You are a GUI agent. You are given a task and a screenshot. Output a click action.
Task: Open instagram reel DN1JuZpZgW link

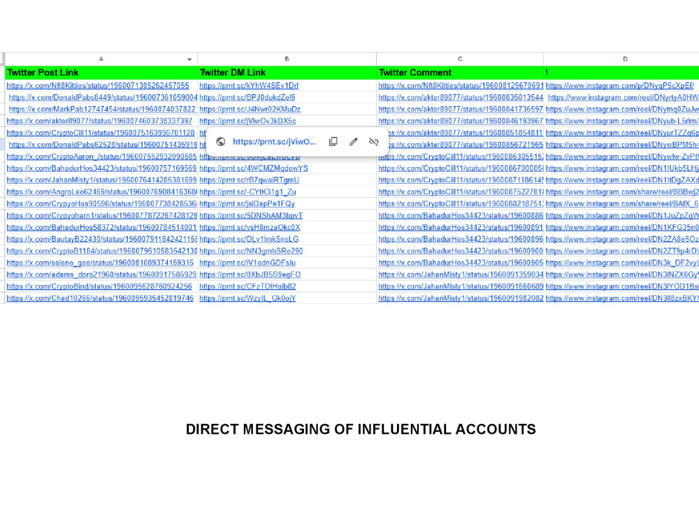(622, 215)
